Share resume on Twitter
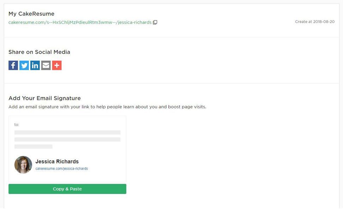The image size is (343, 213). pyautogui.click(x=24, y=65)
